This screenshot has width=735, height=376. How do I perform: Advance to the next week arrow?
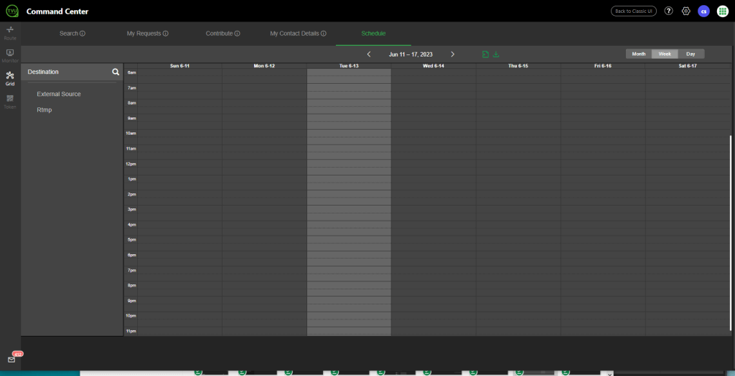452,54
